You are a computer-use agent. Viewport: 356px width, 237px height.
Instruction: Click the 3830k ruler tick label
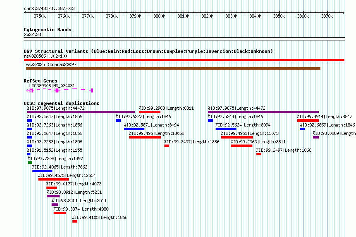click(x=231, y=16)
